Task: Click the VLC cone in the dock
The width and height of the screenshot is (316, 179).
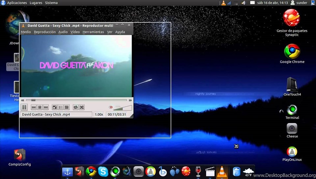Action: pyautogui.click(x=222, y=172)
